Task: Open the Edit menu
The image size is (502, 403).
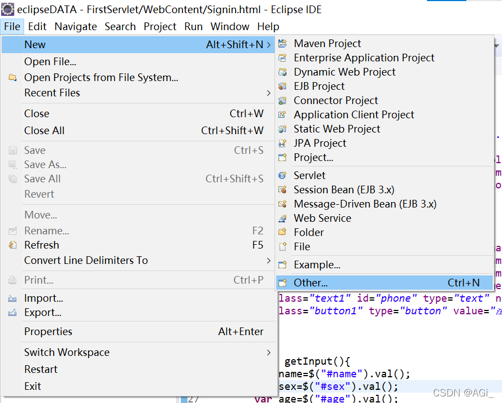Action: coord(37,26)
